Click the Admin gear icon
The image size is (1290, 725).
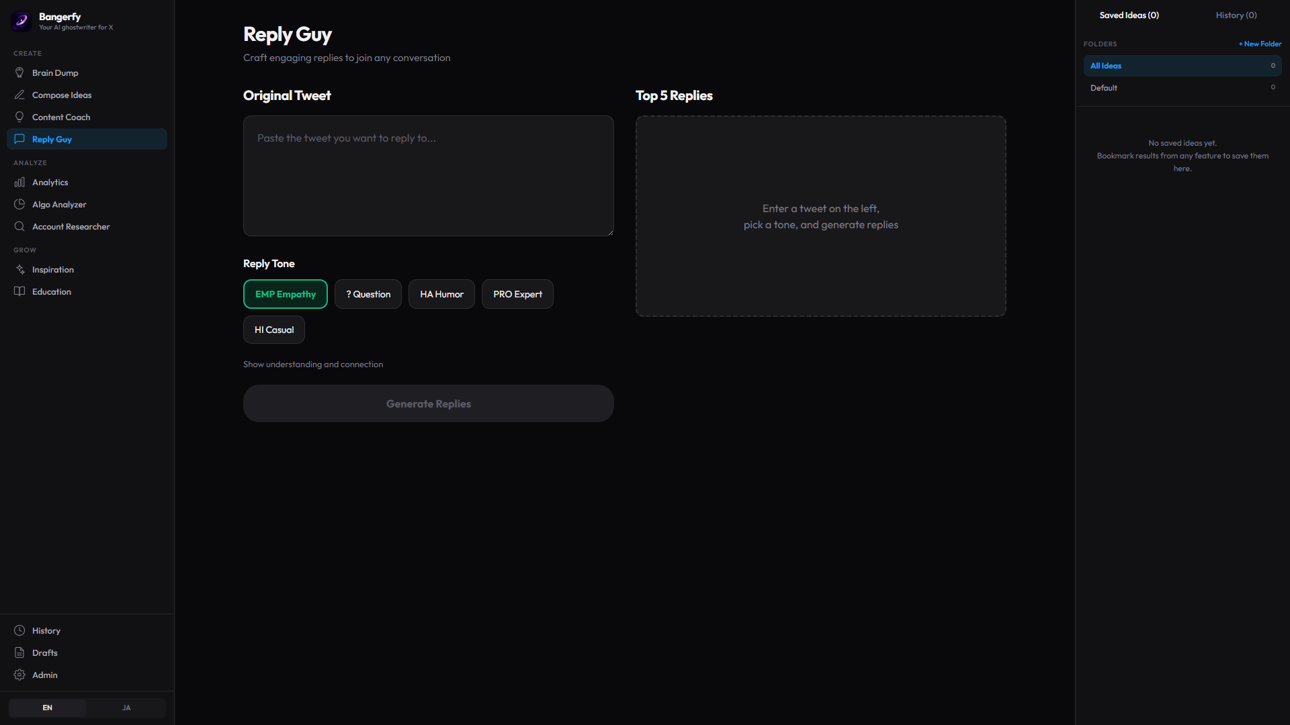(19, 675)
